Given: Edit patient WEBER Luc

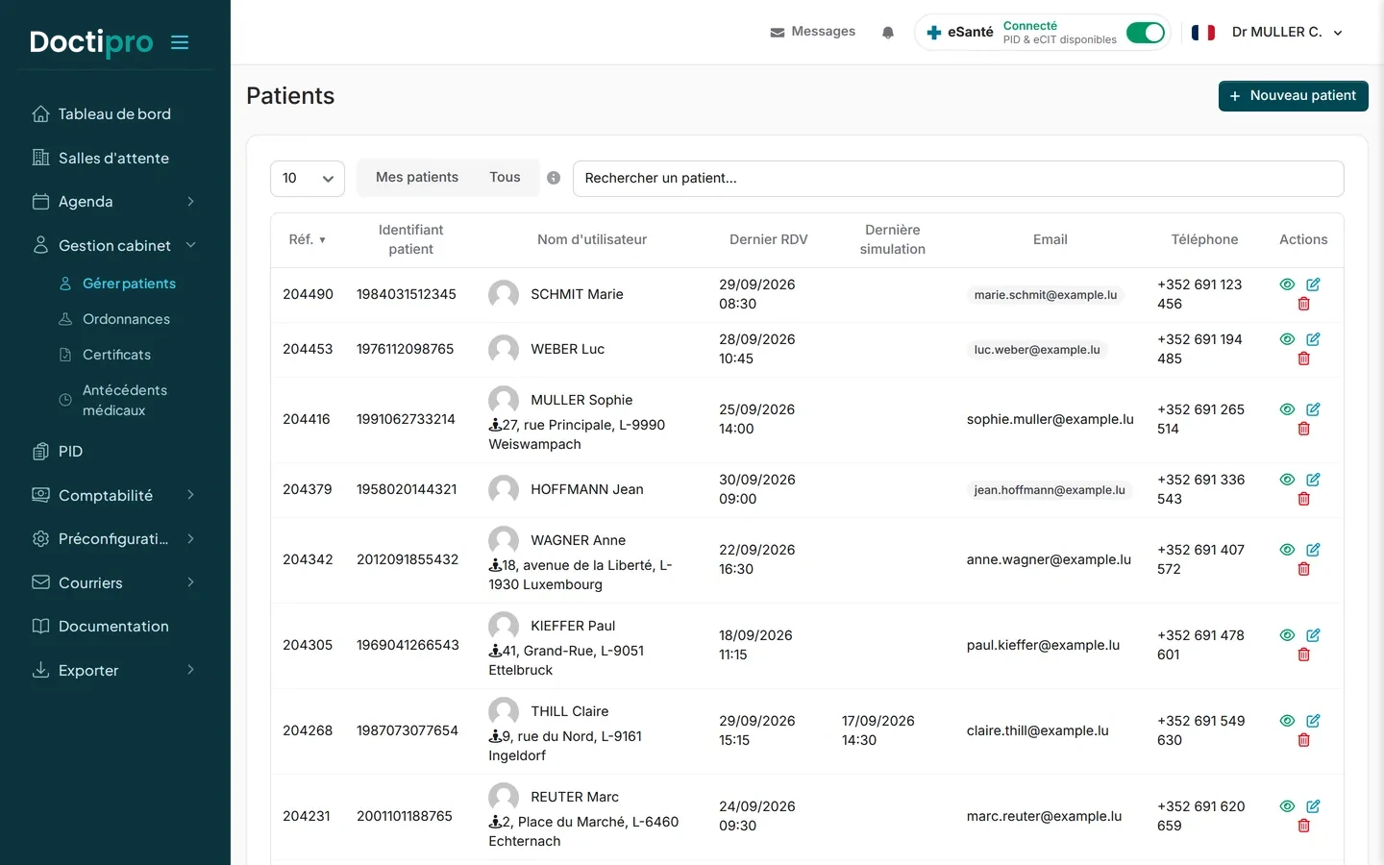Looking at the screenshot, I should (x=1313, y=339).
